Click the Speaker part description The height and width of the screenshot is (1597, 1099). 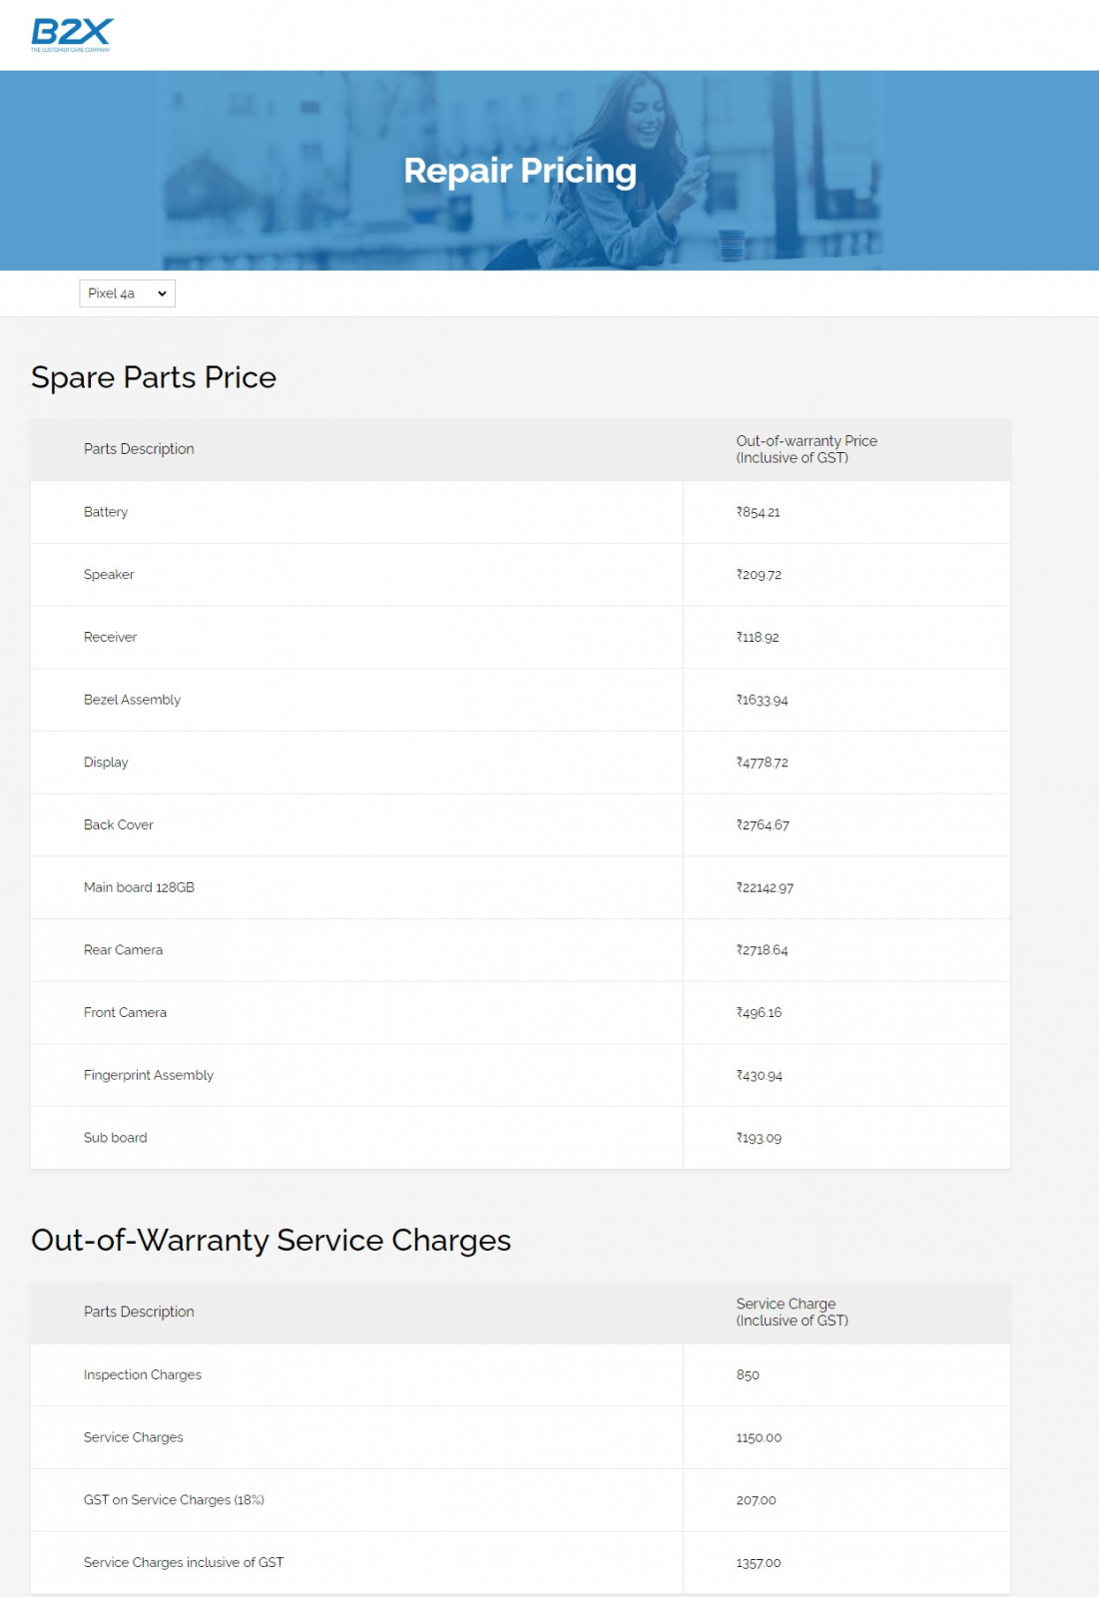[x=109, y=575]
